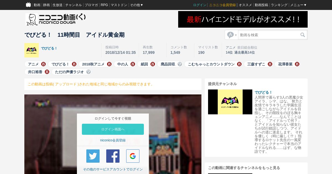Image resolution: width=332 pixels, height=174 pixels.
Task: Click the 1,549 comment count value
Action: [175, 52]
